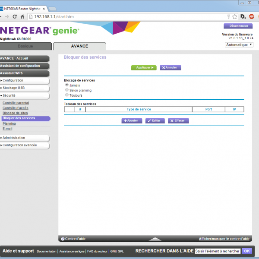The width and height of the screenshot is (259, 259).
Task: Click the browser forward arrow
Action: (x=7, y=16)
